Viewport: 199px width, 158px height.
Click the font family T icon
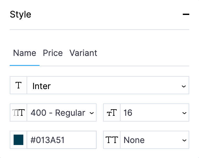point(18,86)
